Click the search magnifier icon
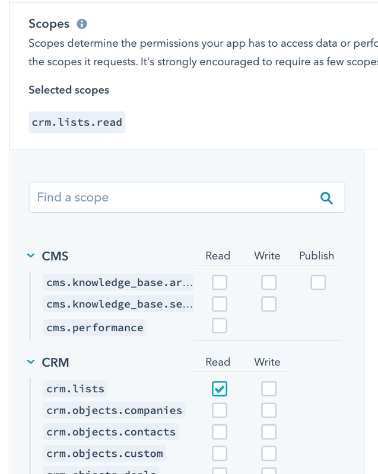378x474 pixels. point(326,197)
